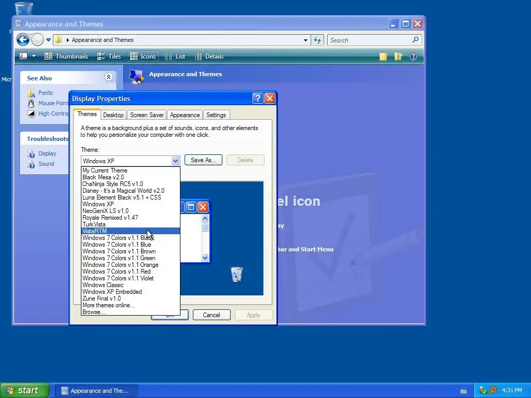Click the orange magnifier tray icon
Screen dimensions: 531x398
(493, 391)
